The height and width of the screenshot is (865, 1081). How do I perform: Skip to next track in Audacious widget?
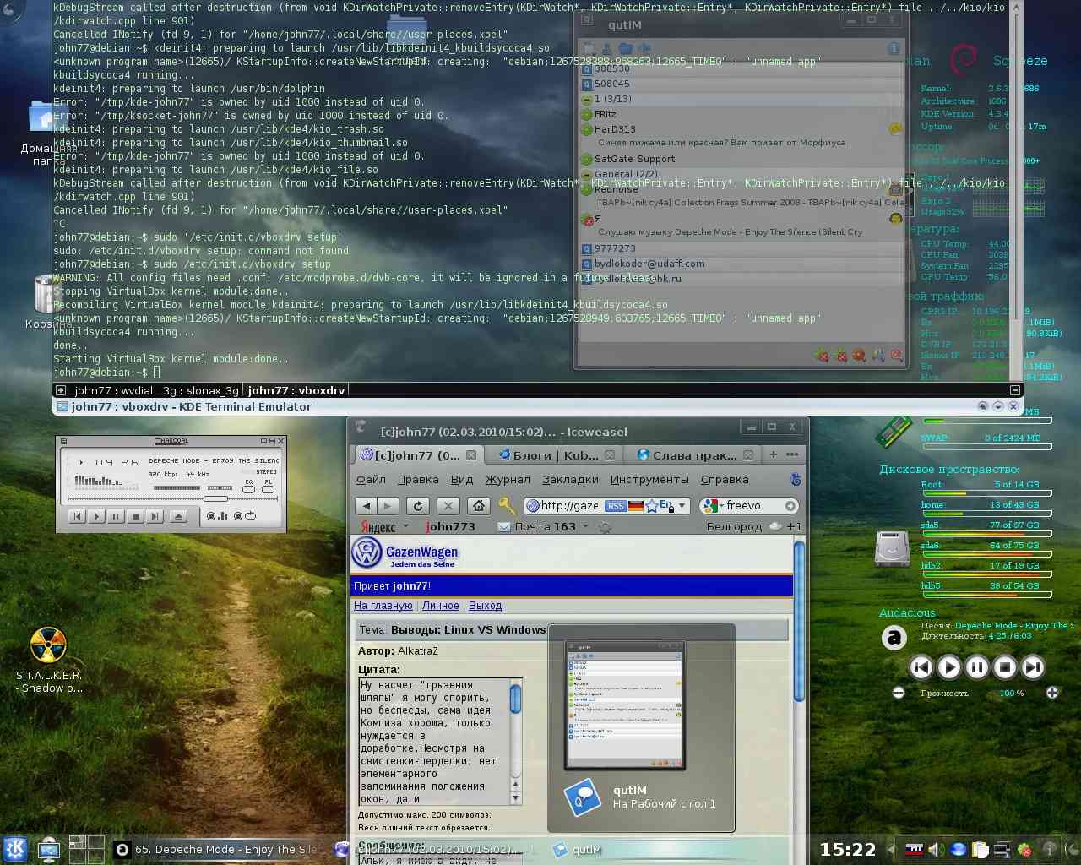coord(1033,667)
